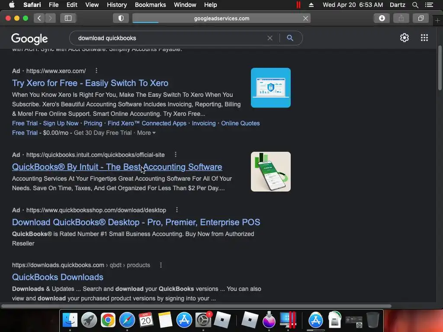Open a new tab with plus button

(x=437, y=21)
